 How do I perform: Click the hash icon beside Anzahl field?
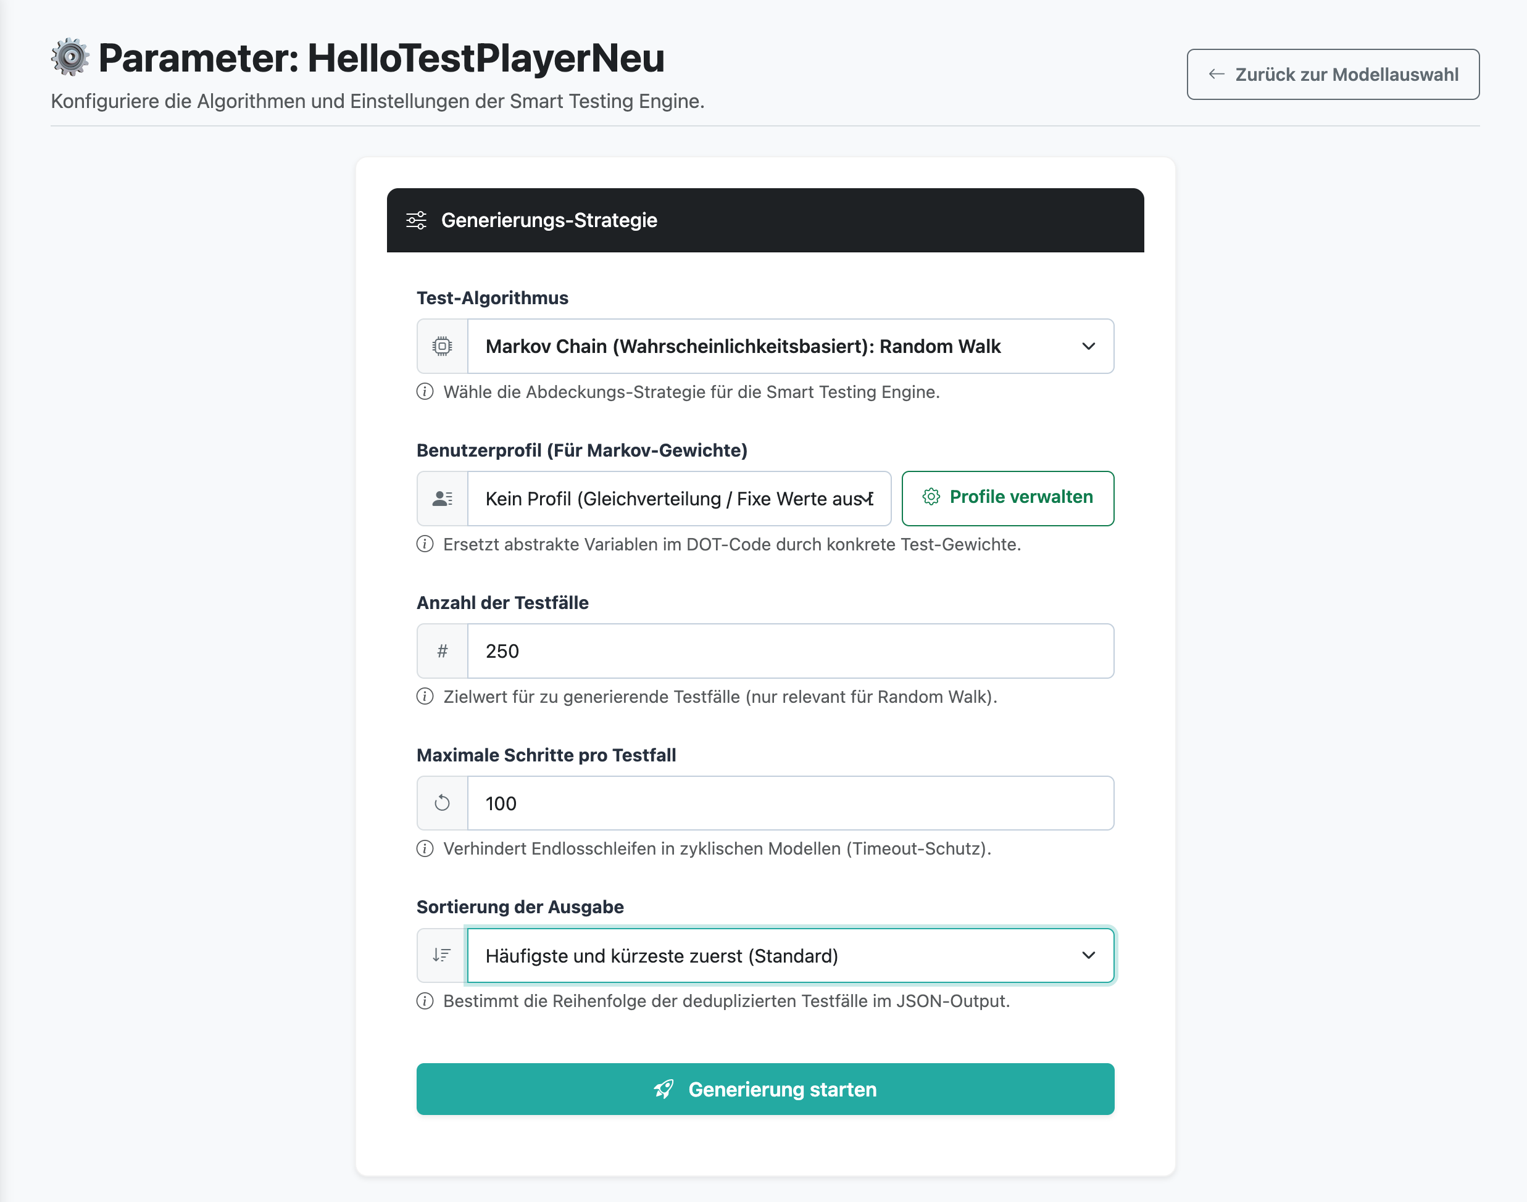pos(442,651)
